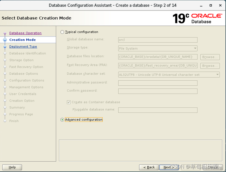
Task: Click Database Operation step bullet icon
Action: (5, 33)
